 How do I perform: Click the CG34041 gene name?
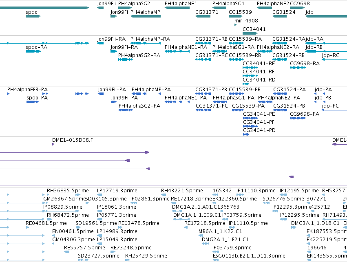[x=254, y=29]
